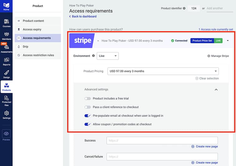Open Access expiry menu item
Viewport: 236px width, 166px height.
pyautogui.click(x=38, y=30)
